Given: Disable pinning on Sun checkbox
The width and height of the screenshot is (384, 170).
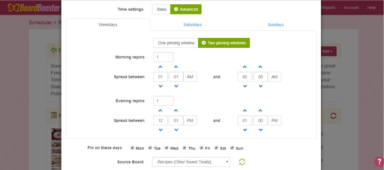Looking at the screenshot, I should [232, 148].
